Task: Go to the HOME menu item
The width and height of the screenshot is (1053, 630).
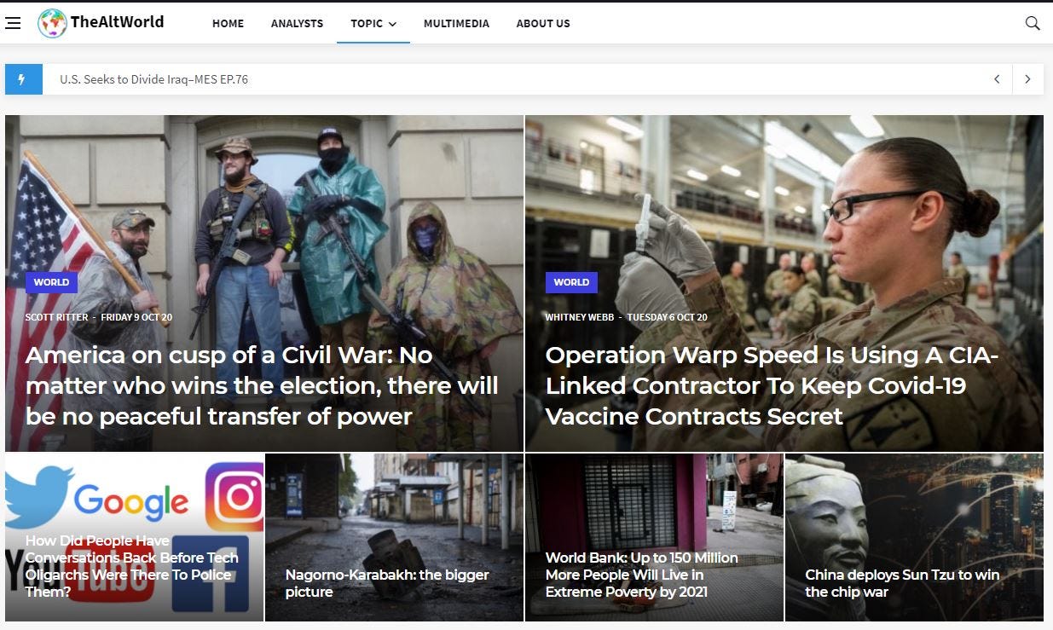Action: point(228,23)
